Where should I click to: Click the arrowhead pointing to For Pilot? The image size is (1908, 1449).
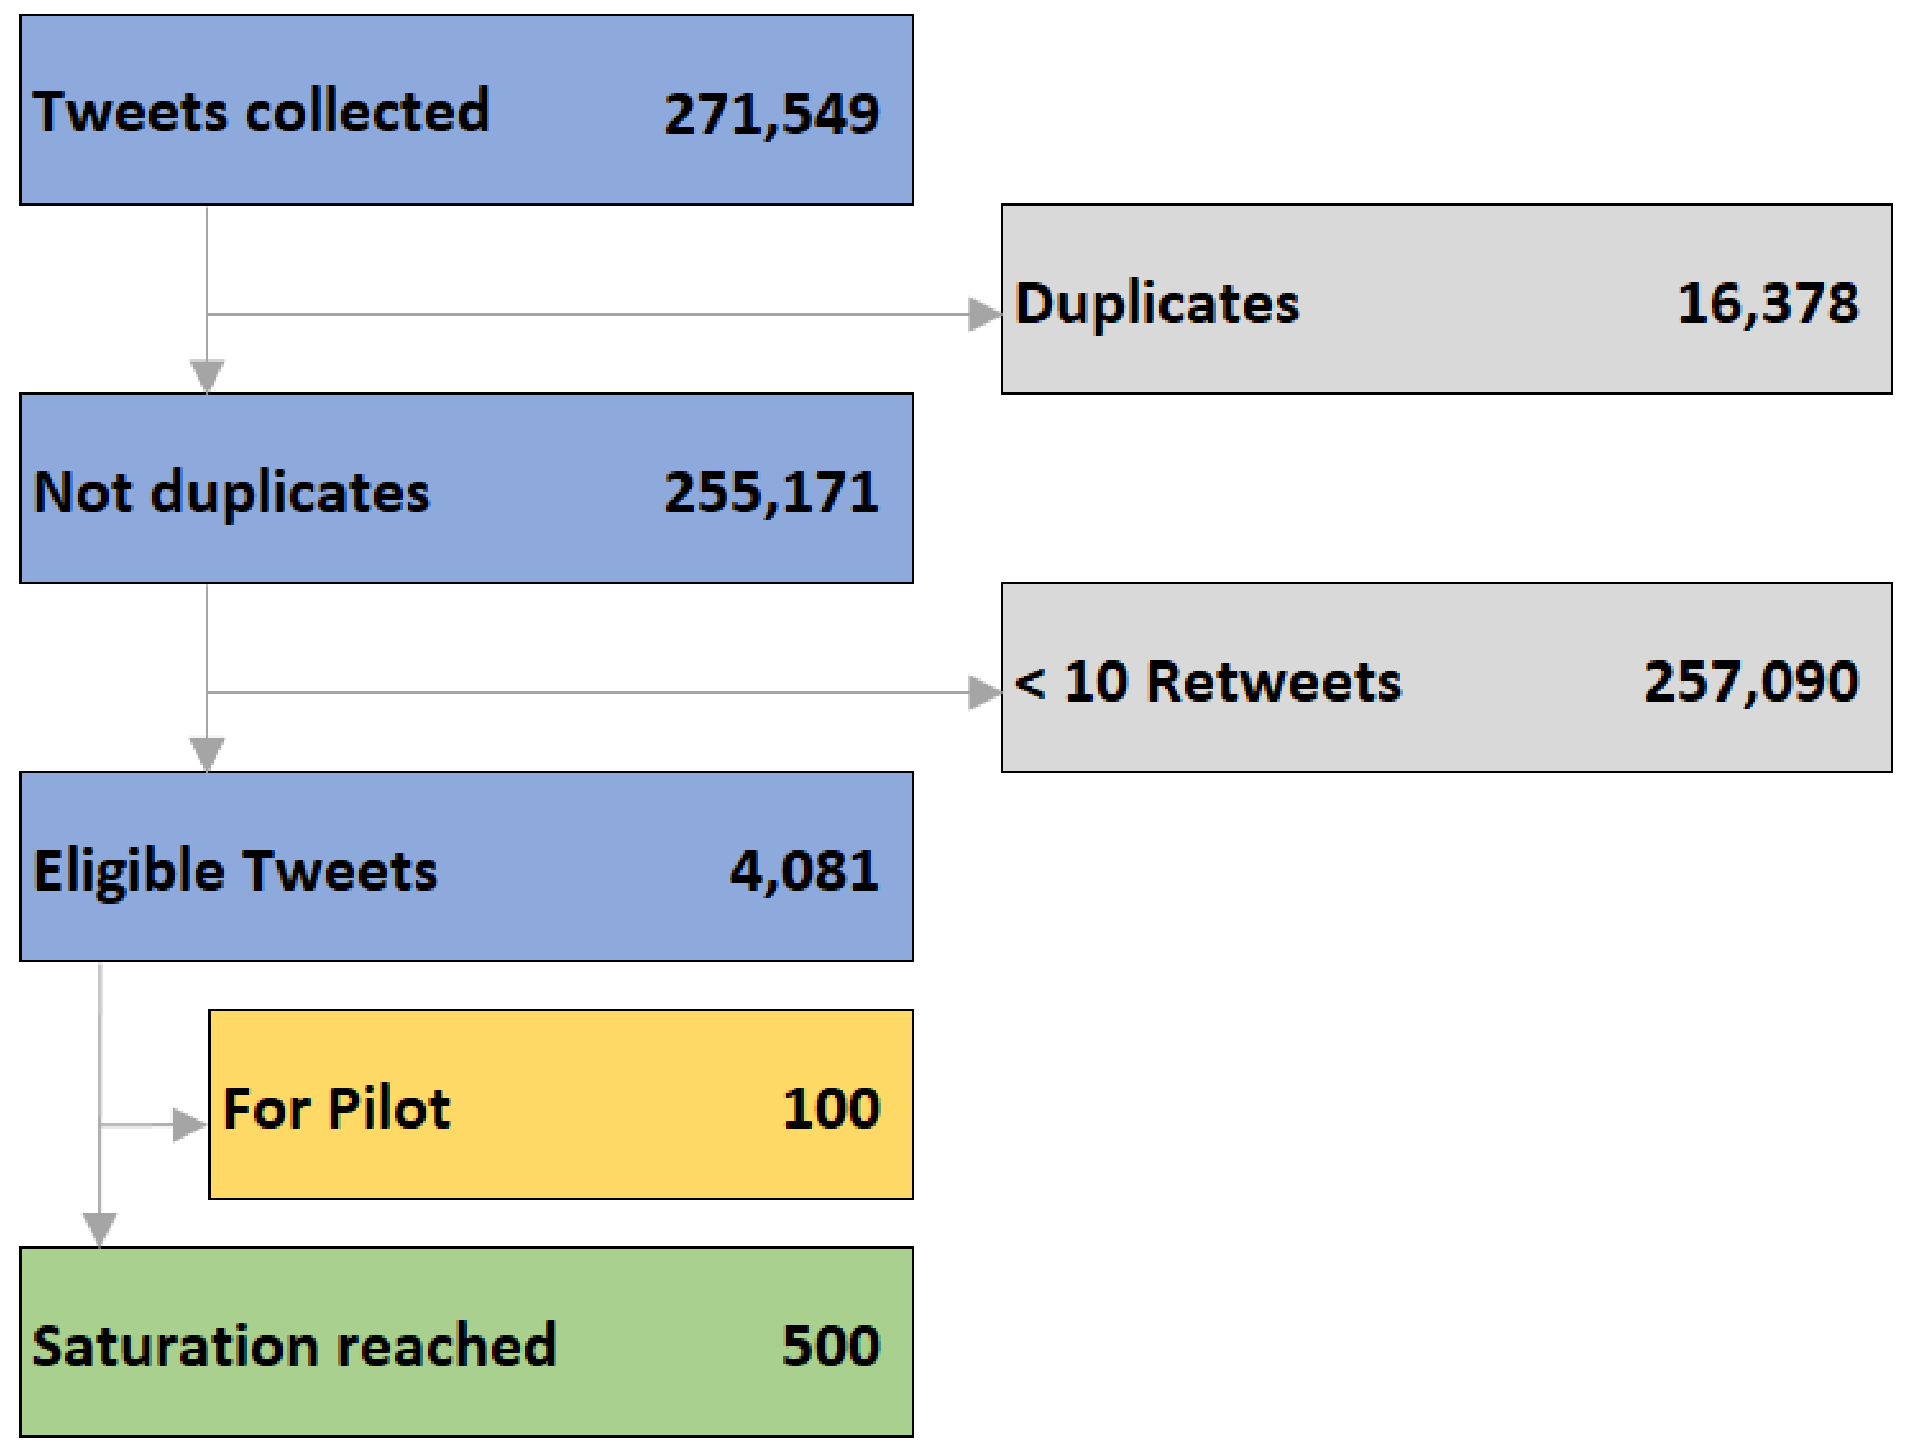tap(189, 1125)
